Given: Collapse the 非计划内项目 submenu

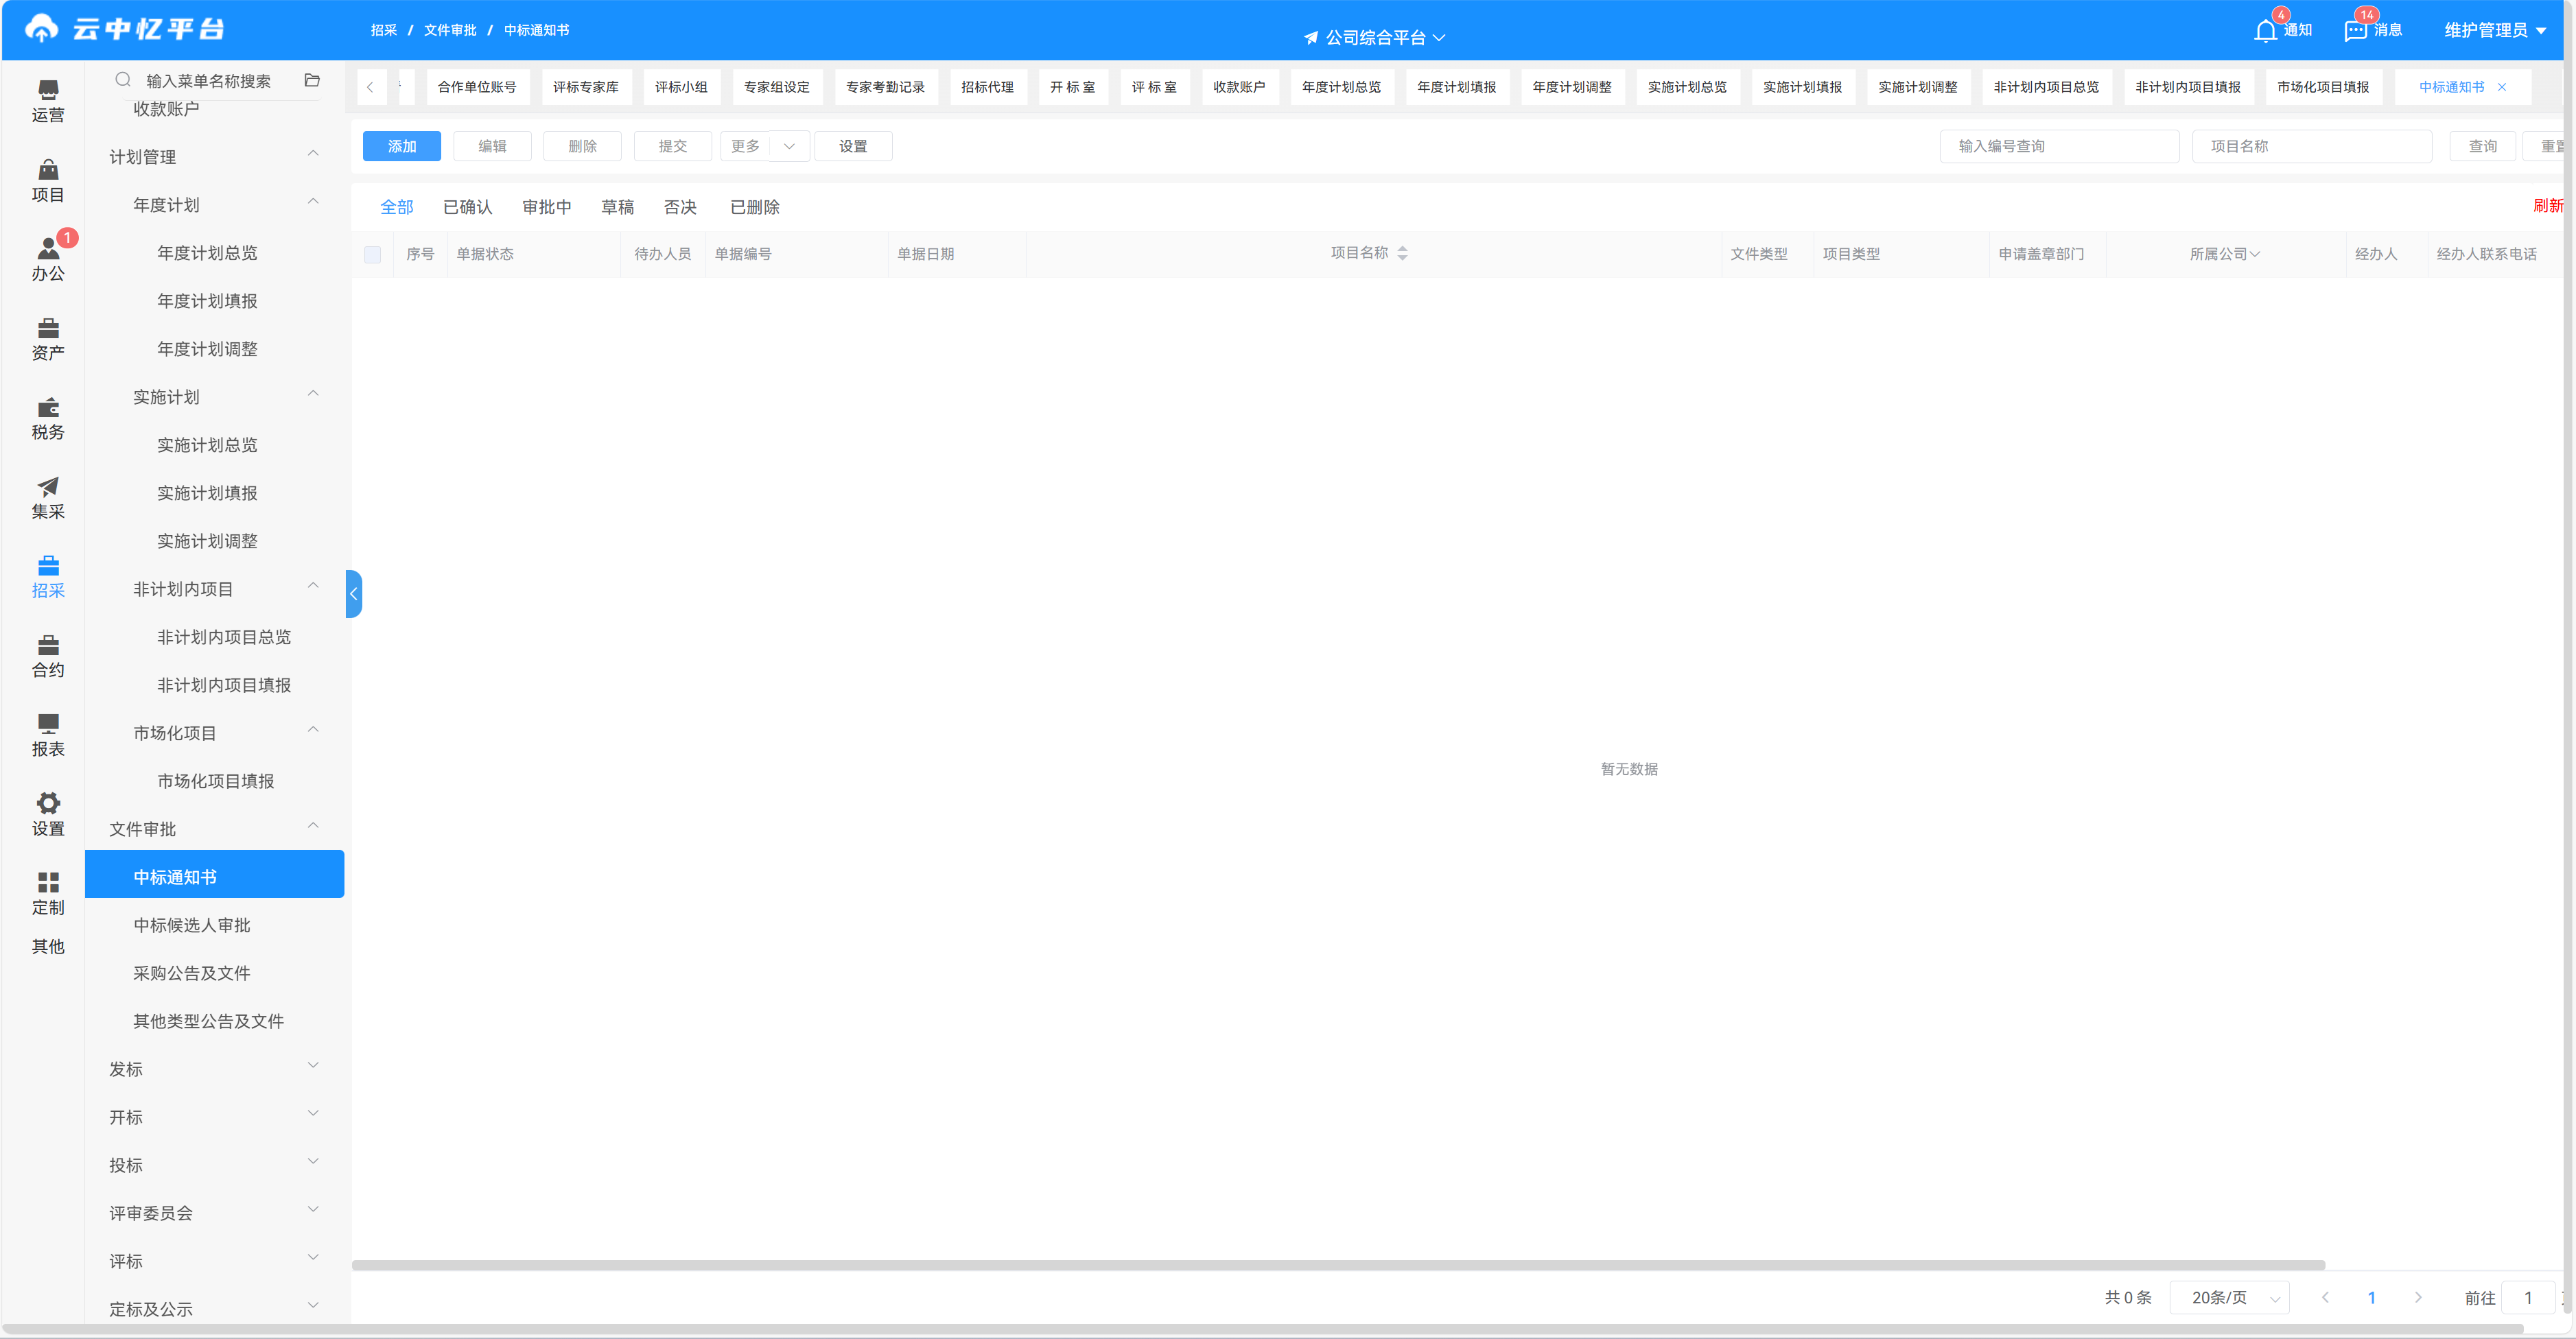Looking at the screenshot, I should tap(313, 586).
